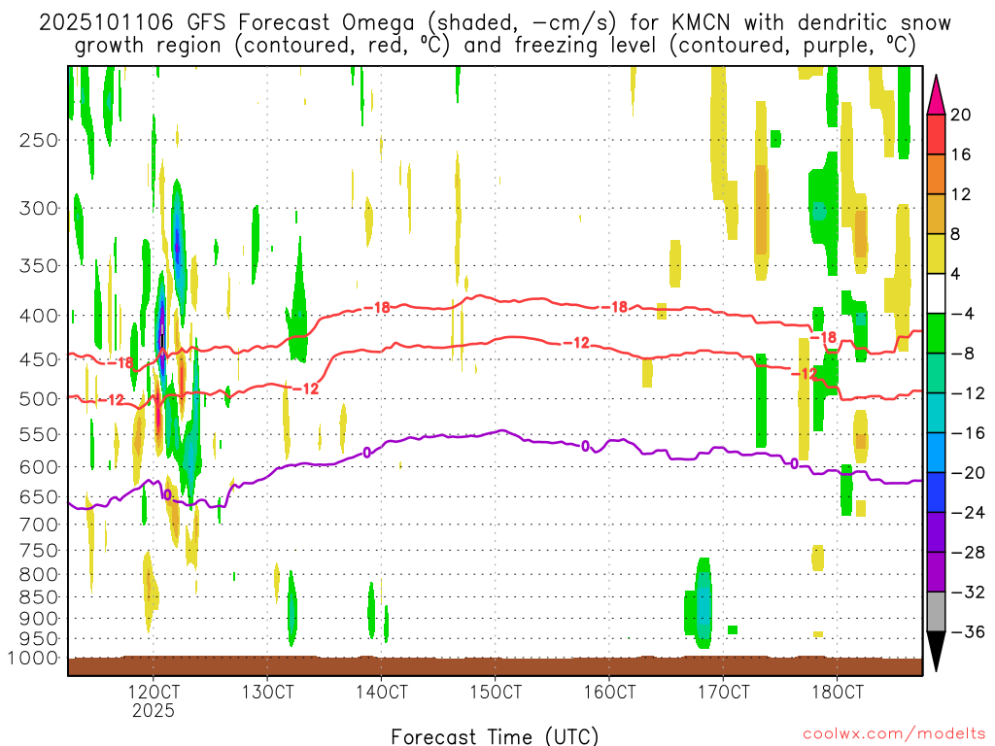Image resolution: width=995 pixels, height=746 pixels.
Task: Click the purple 0 freezing label near 16OCT
Action: pos(586,446)
